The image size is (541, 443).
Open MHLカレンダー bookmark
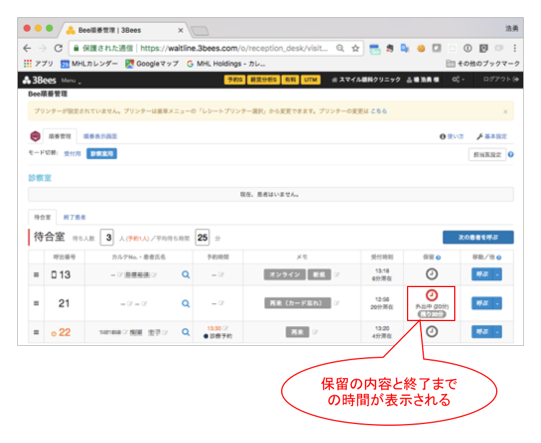click(89, 63)
